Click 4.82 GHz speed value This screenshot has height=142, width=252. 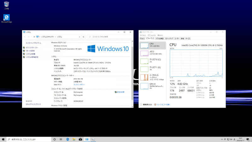[x=183, y=84]
